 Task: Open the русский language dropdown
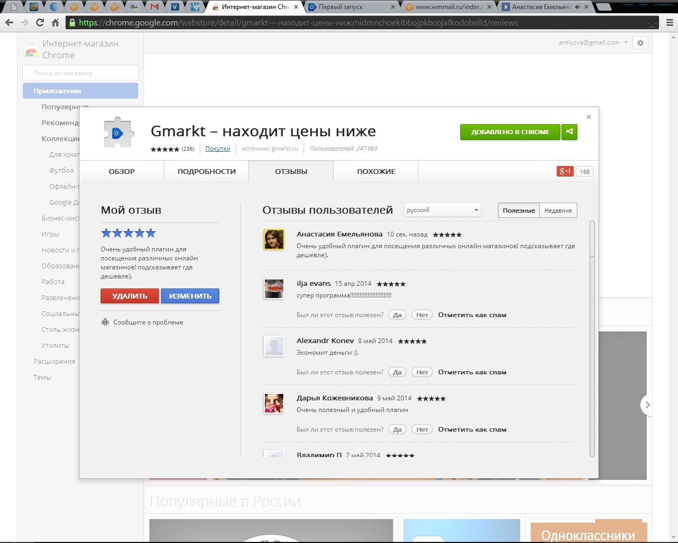point(442,210)
